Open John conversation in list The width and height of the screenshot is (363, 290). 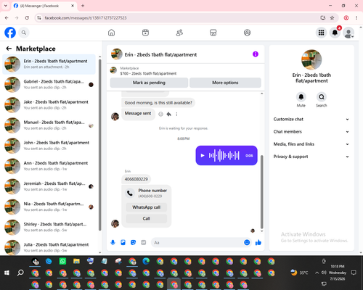(49, 146)
